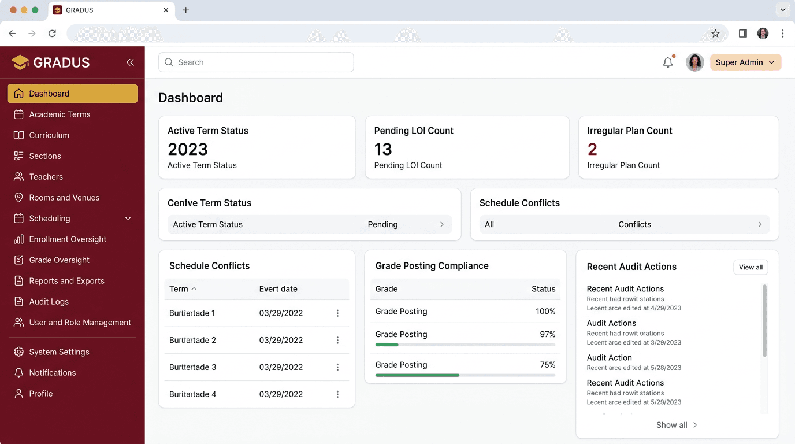
Task: Open Rooms and Venues
Action: point(64,197)
